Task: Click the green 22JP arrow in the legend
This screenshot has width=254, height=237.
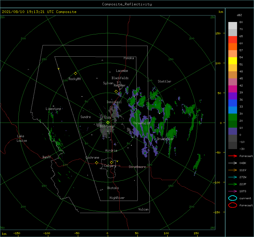Action: coord(233,184)
